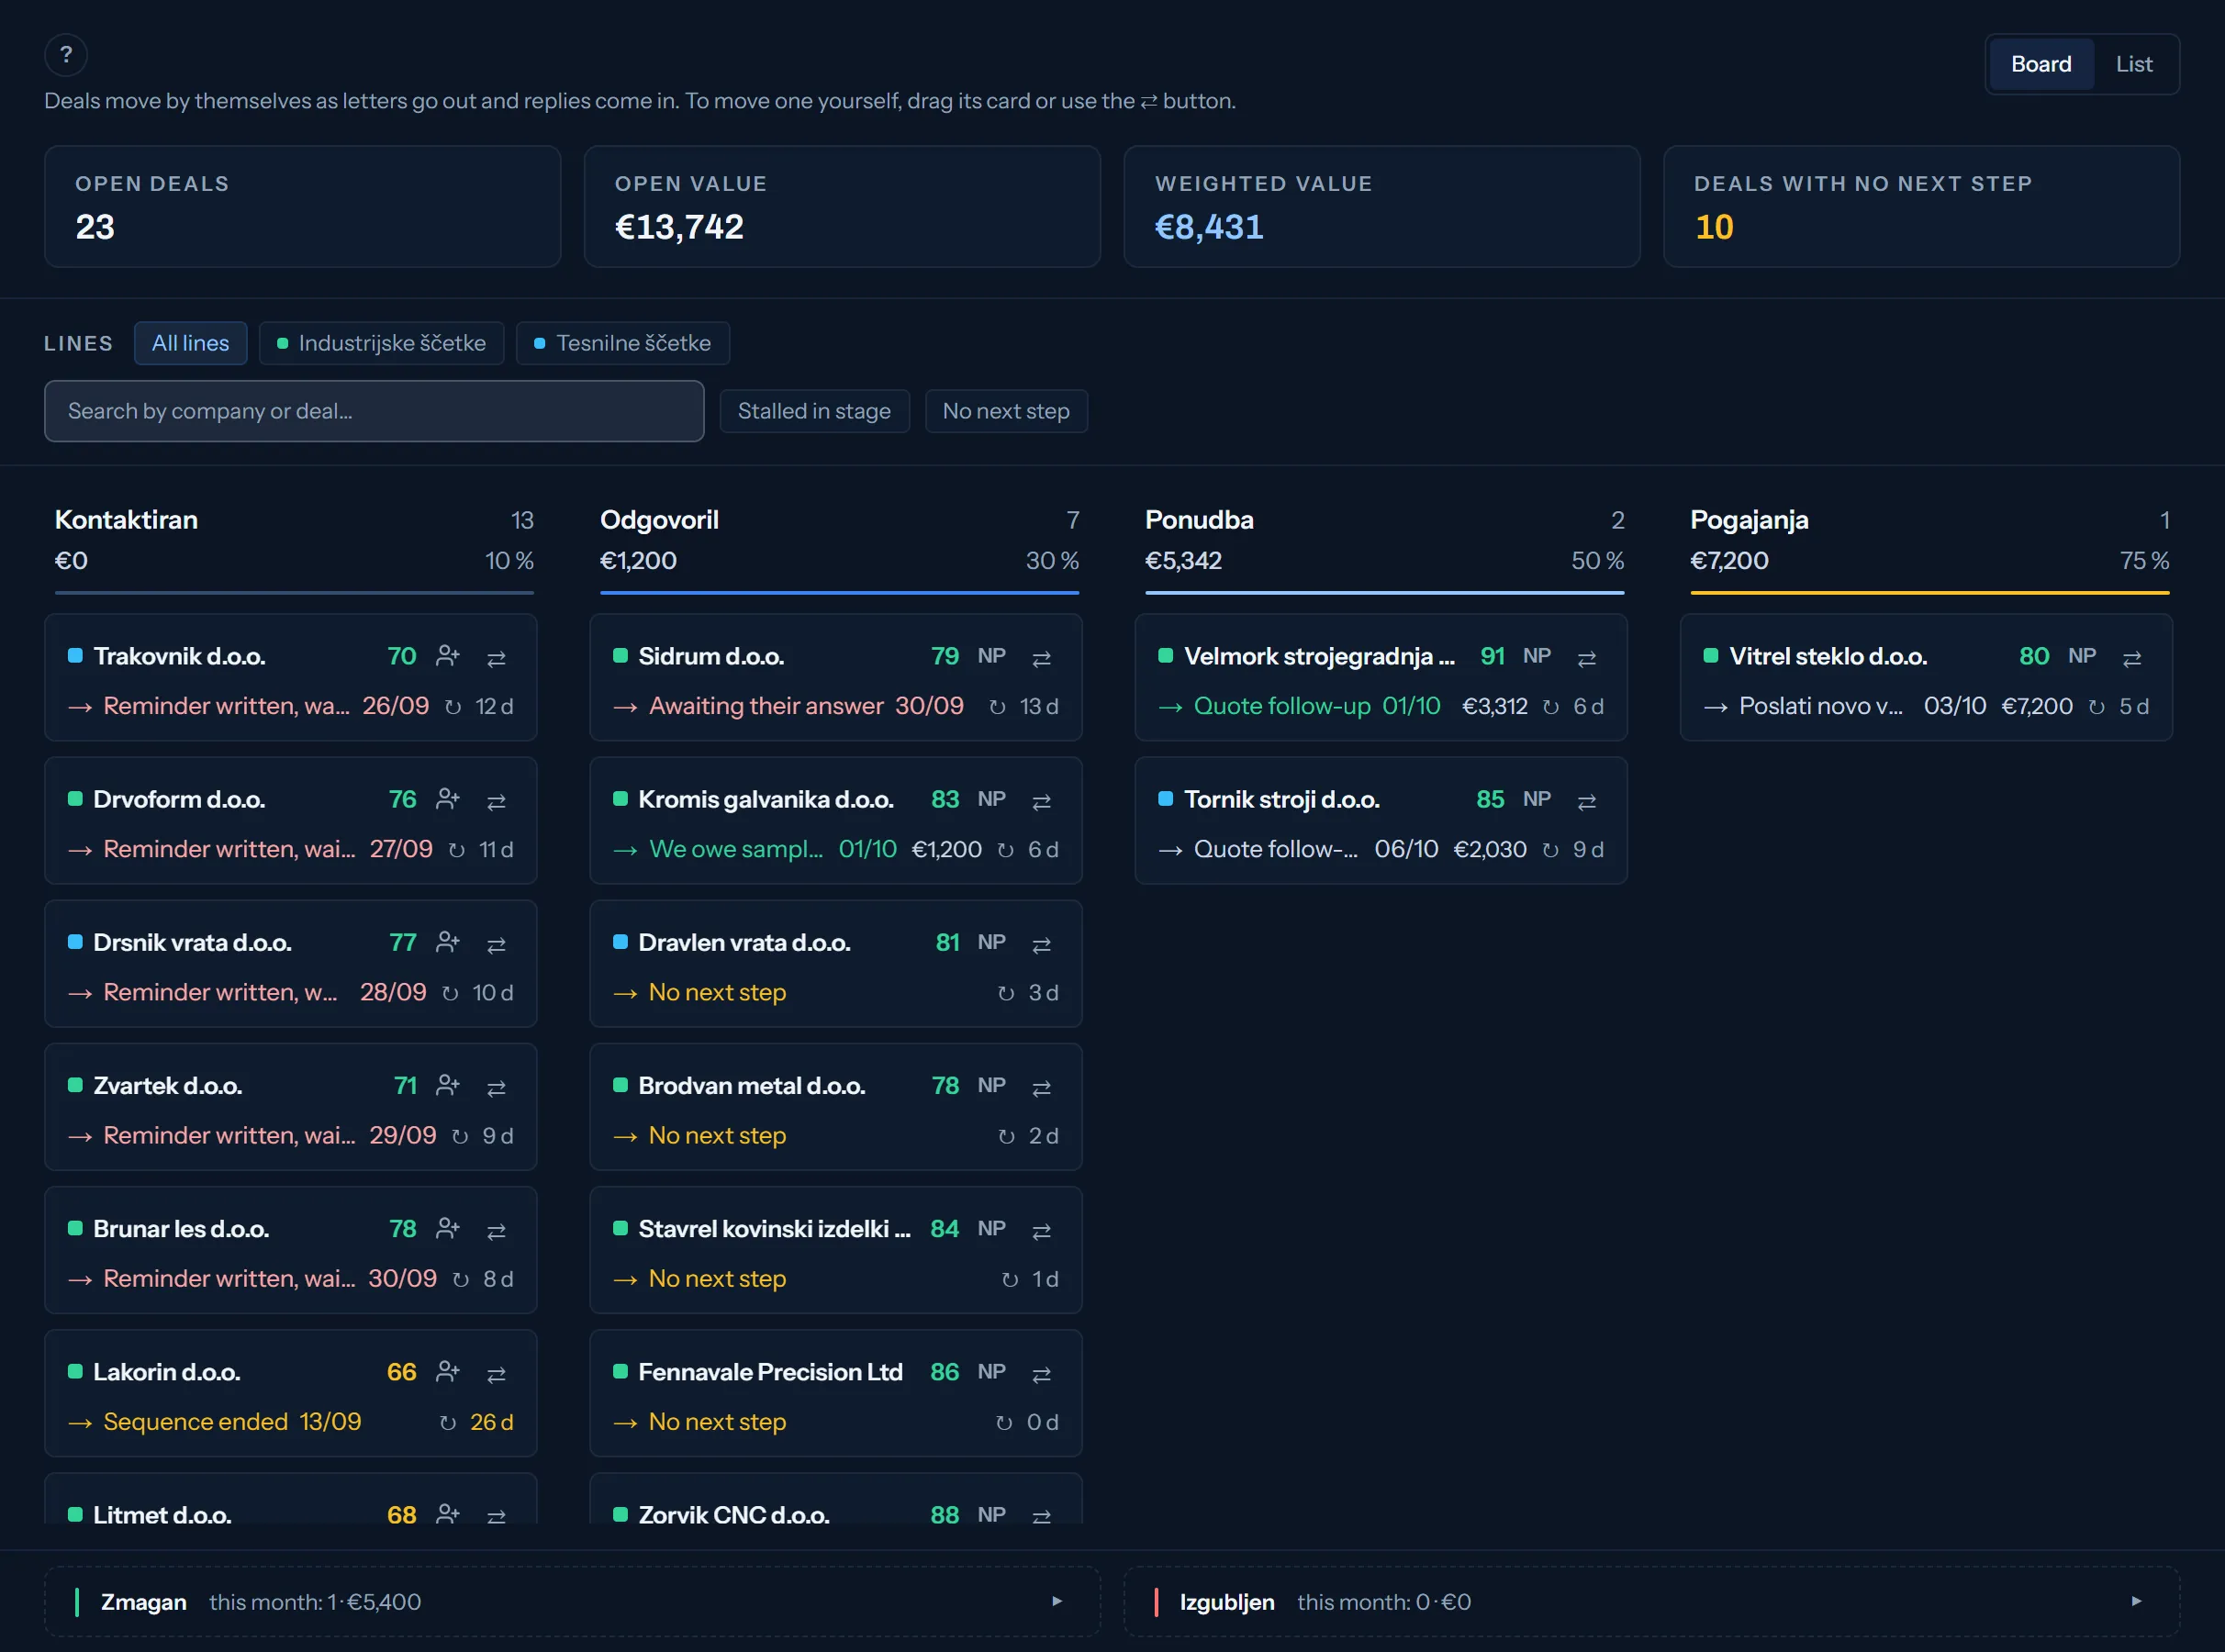Filter by Industrijske ščetke line

[381, 343]
